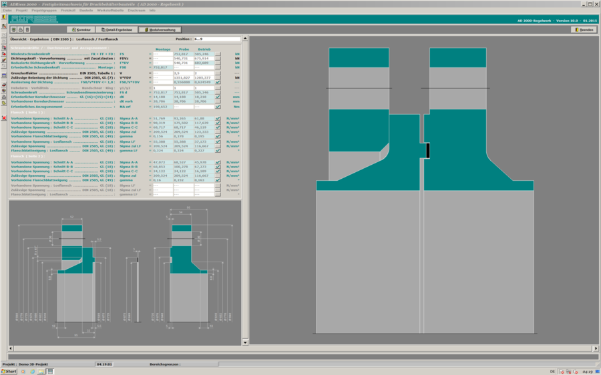Click the first small icon left of Korrektur
This screenshot has width=601, height=375.
click(13, 30)
